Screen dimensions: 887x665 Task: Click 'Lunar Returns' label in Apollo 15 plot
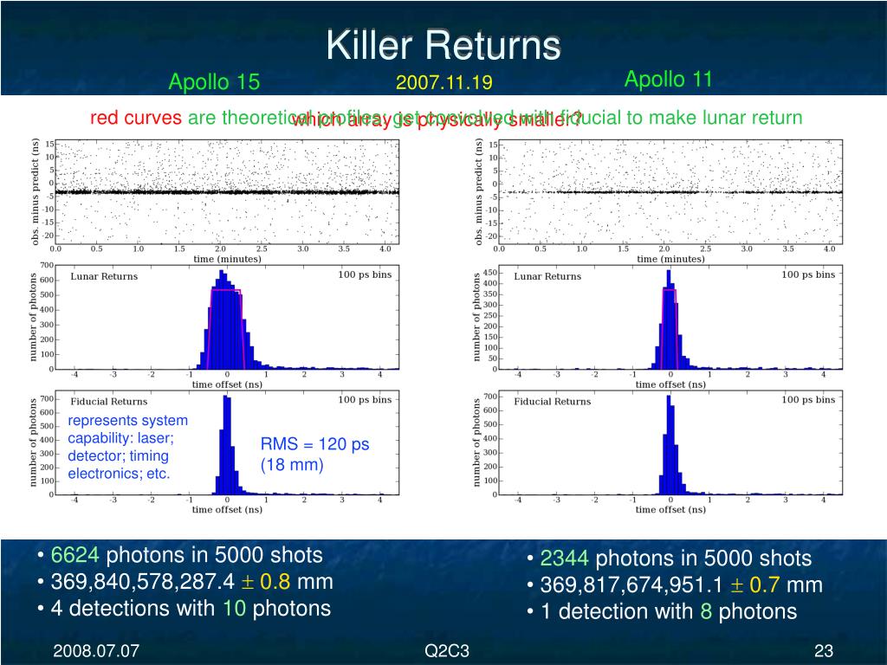(x=104, y=276)
